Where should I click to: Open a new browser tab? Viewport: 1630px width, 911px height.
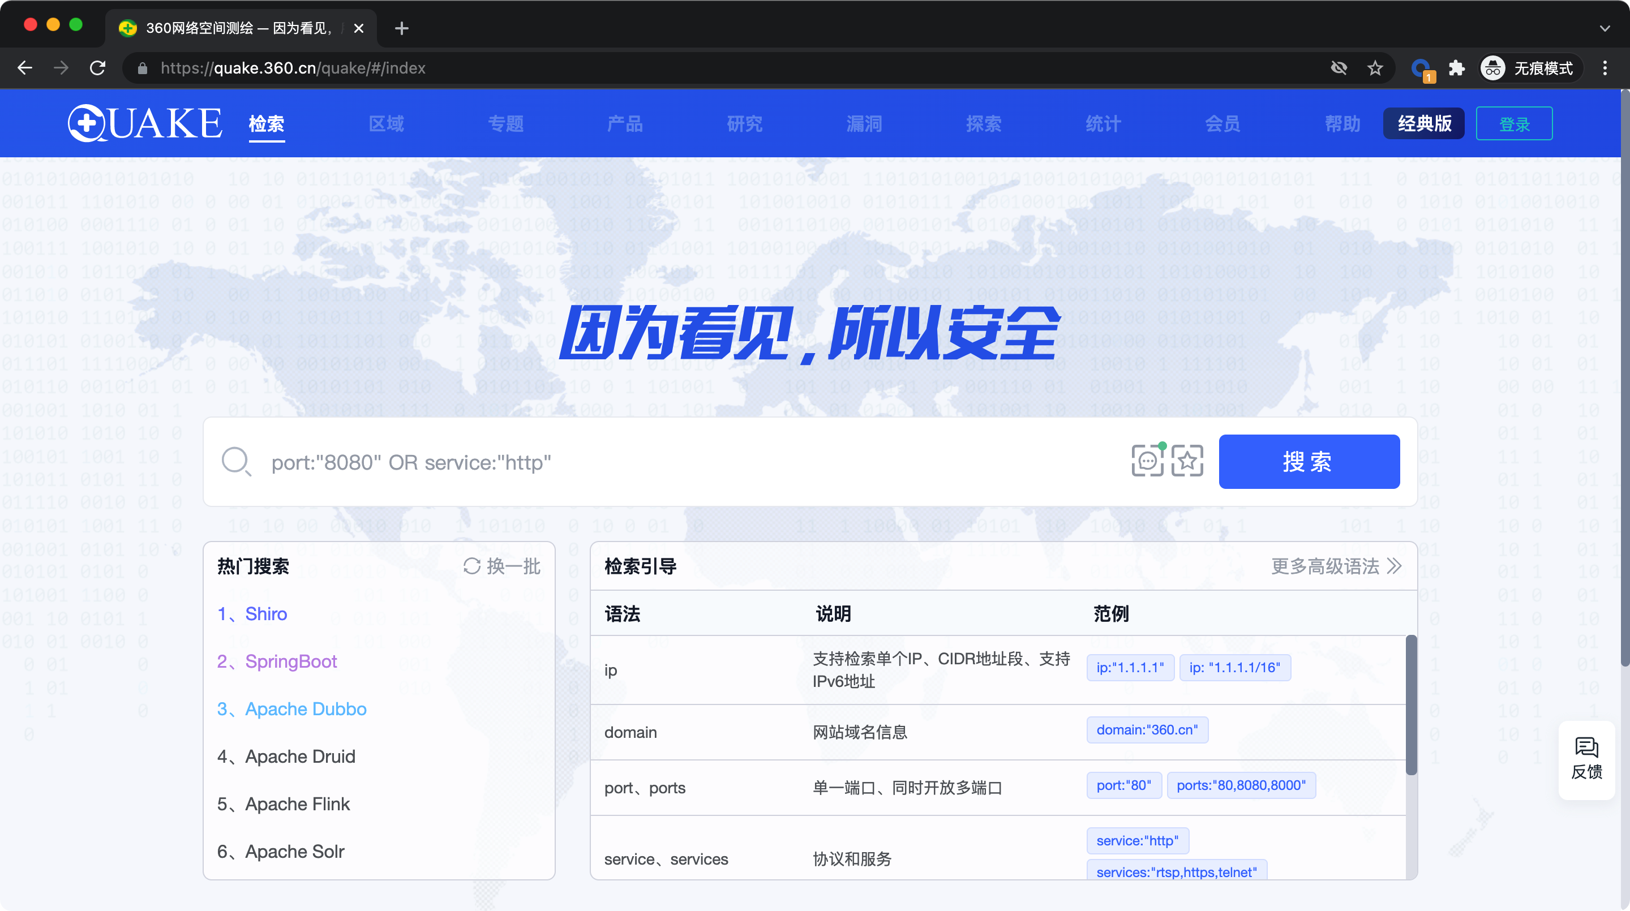(x=401, y=28)
